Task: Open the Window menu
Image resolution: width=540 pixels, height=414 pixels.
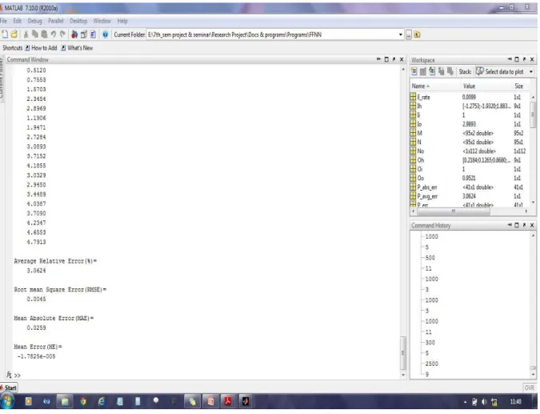Action: pos(102,21)
